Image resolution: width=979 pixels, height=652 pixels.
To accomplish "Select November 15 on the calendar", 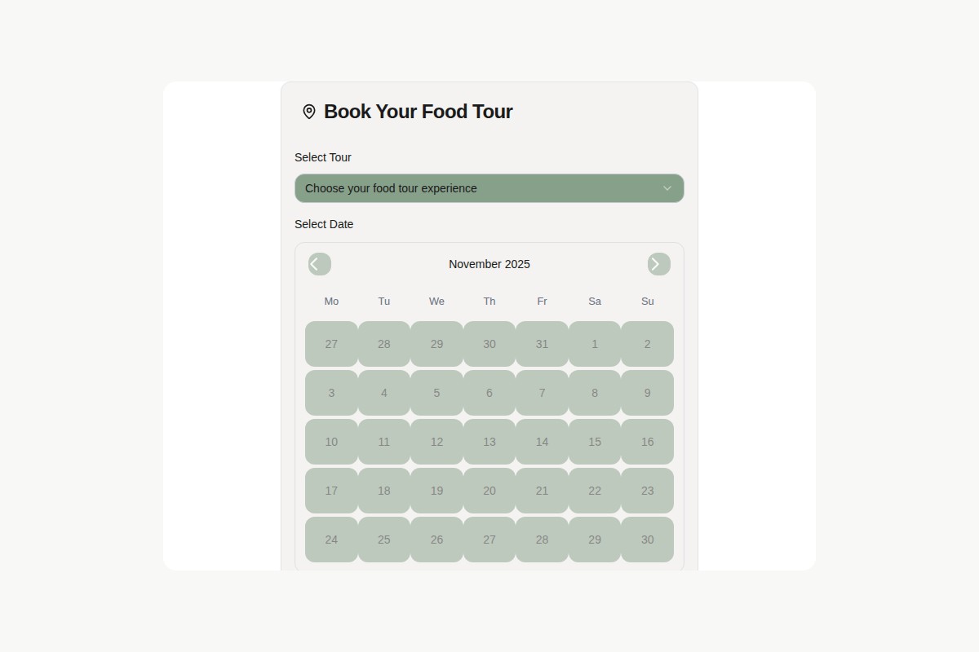I will click(x=595, y=442).
